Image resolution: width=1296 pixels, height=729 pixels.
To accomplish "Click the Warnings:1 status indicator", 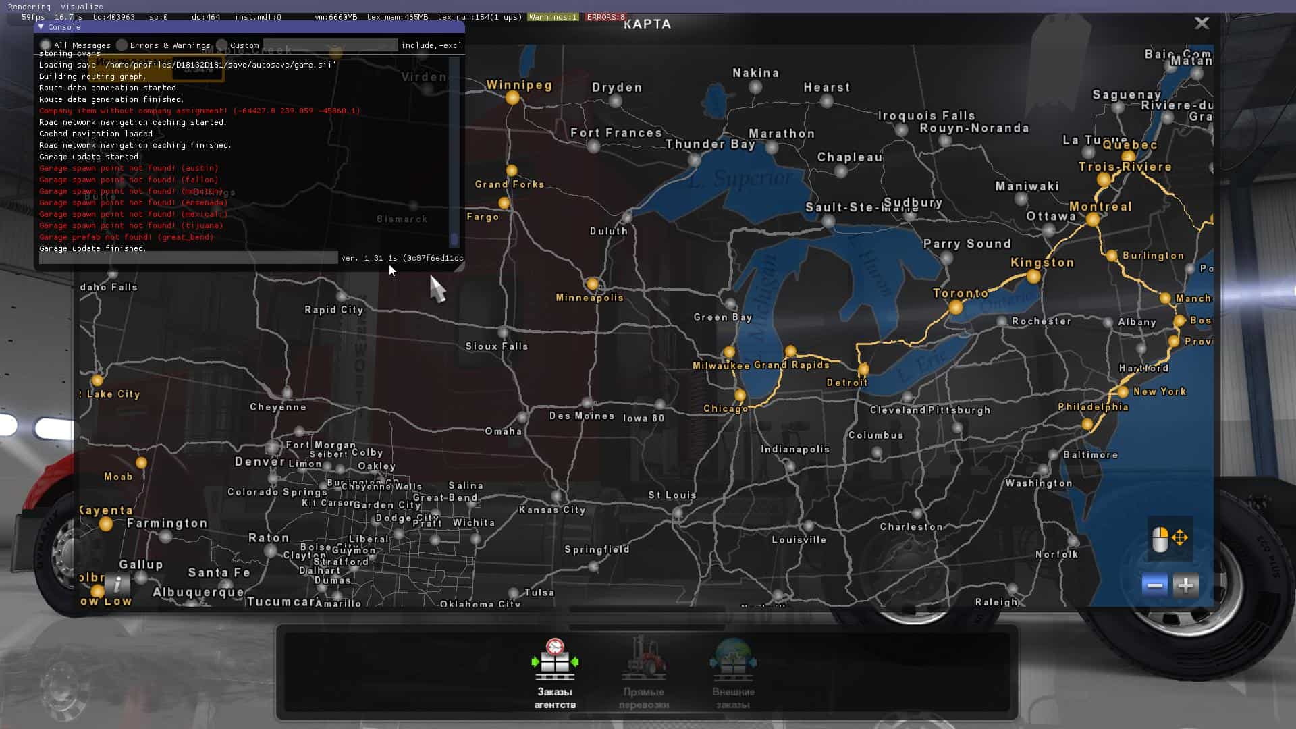I will 553,17.
